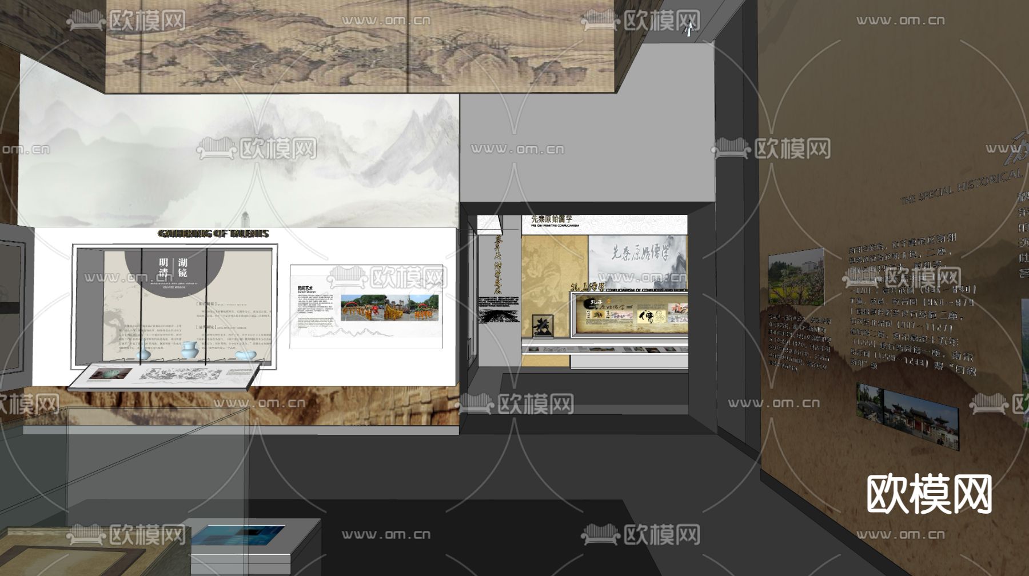Select the folk parade photo panel
This screenshot has height=576, width=1029.
391,307
